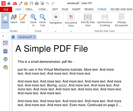Expand the left sidebar panel chevron

[3, 36]
